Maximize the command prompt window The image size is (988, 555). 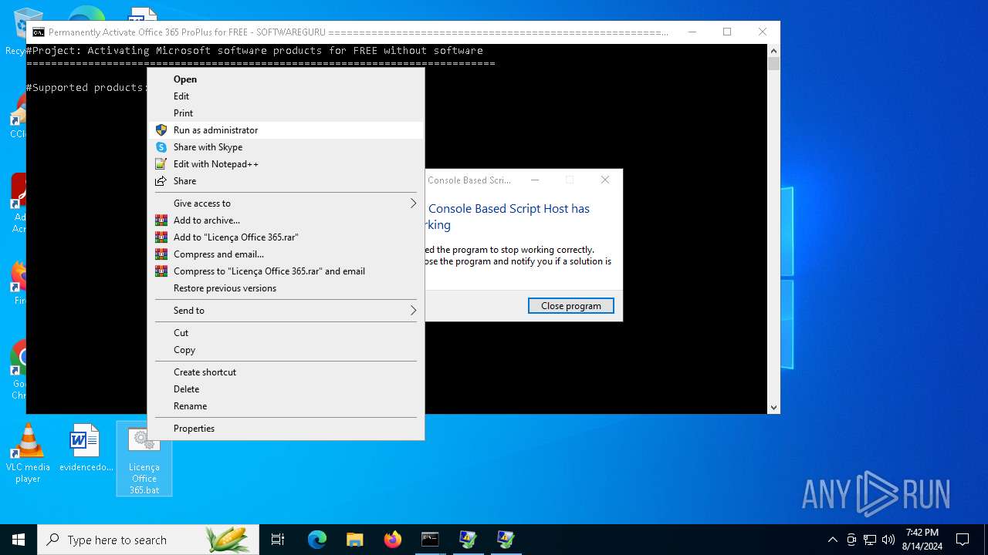727,32
